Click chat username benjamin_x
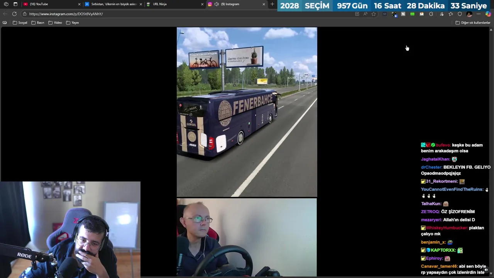 433,242
